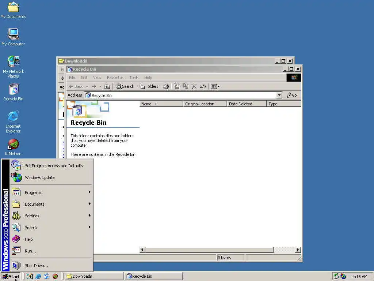Image resolution: width=374 pixels, height=281 pixels.
Task: Open the Help menu in Recycle Bin
Action: point(148,78)
